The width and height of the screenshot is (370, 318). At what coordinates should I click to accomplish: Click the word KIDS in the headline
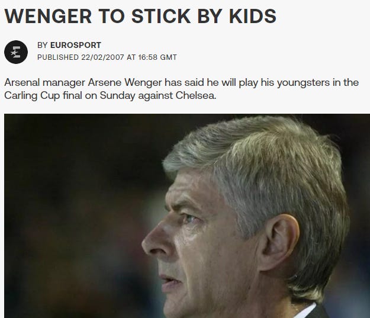coord(252,16)
